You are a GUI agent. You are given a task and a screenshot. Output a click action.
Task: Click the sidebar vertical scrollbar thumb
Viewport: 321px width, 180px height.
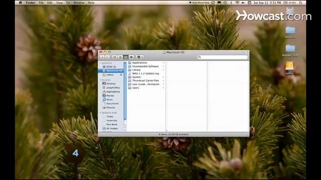[125, 91]
